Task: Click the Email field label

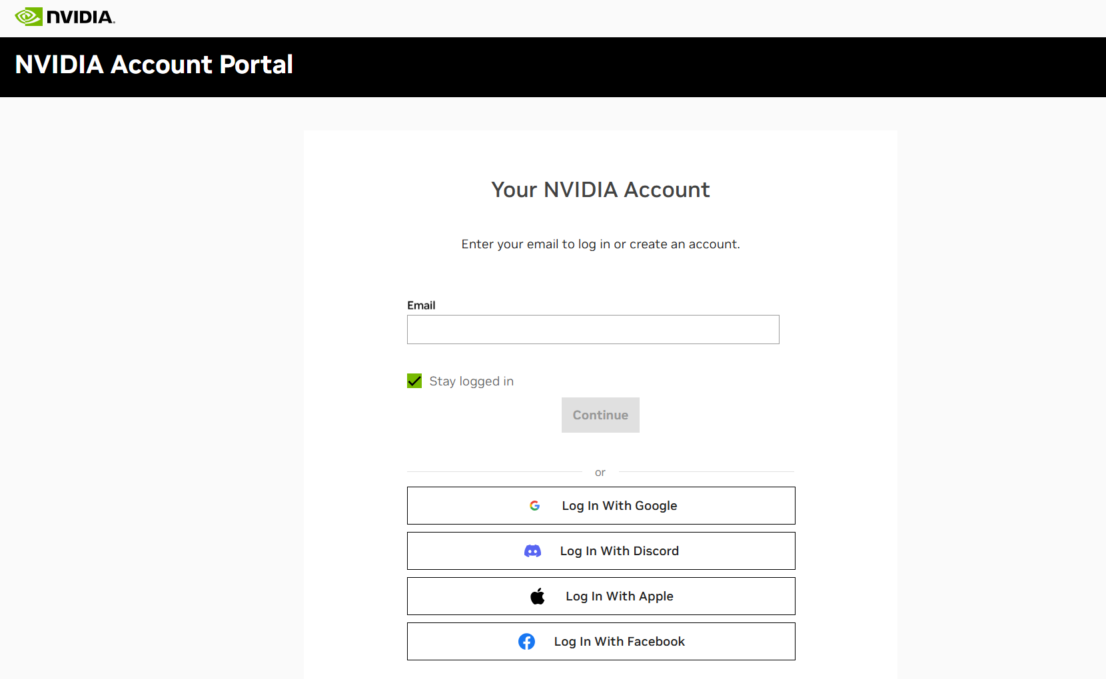Action: pyautogui.click(x=421, y=305)
